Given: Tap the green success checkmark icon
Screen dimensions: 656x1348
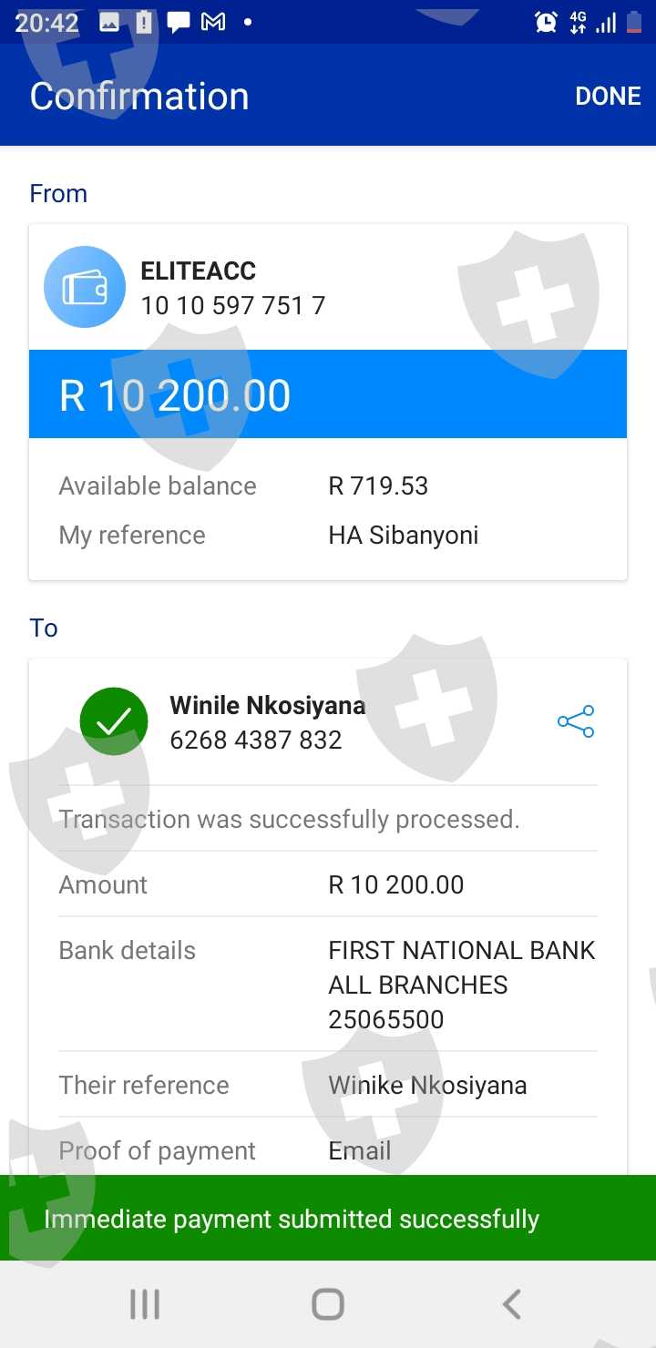Looking at the screenshot, I should (x=114, y=722).
